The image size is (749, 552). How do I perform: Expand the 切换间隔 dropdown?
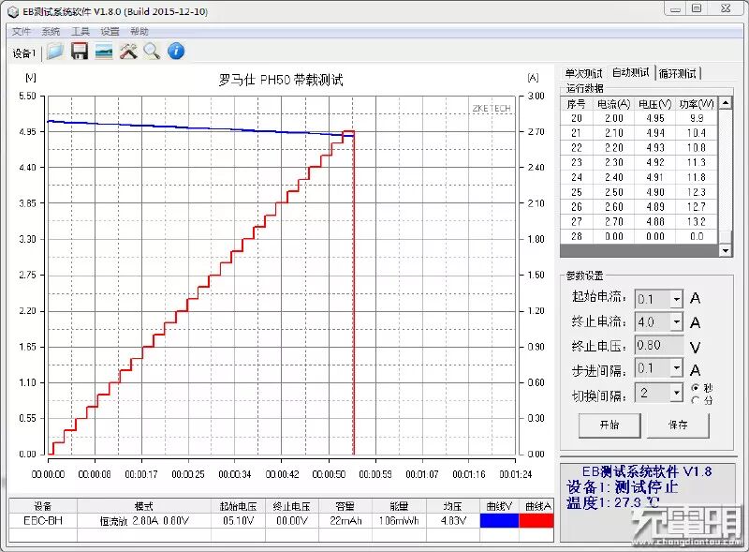coord(676,393)
